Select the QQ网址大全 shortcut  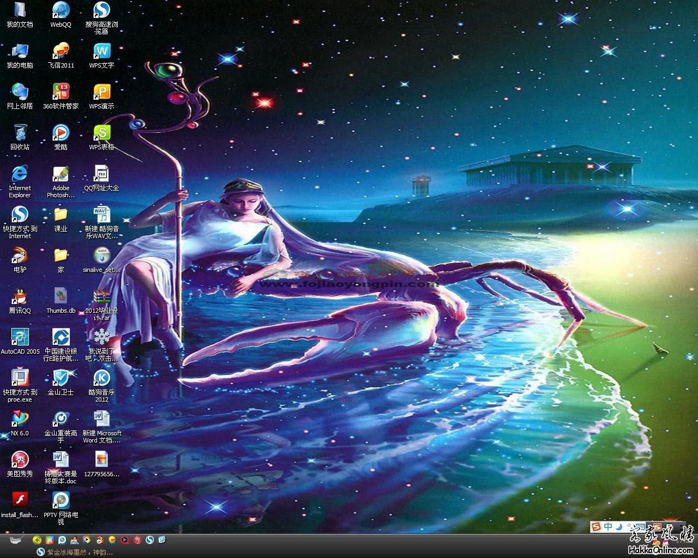pyautogui.click(x=101, y=178)
